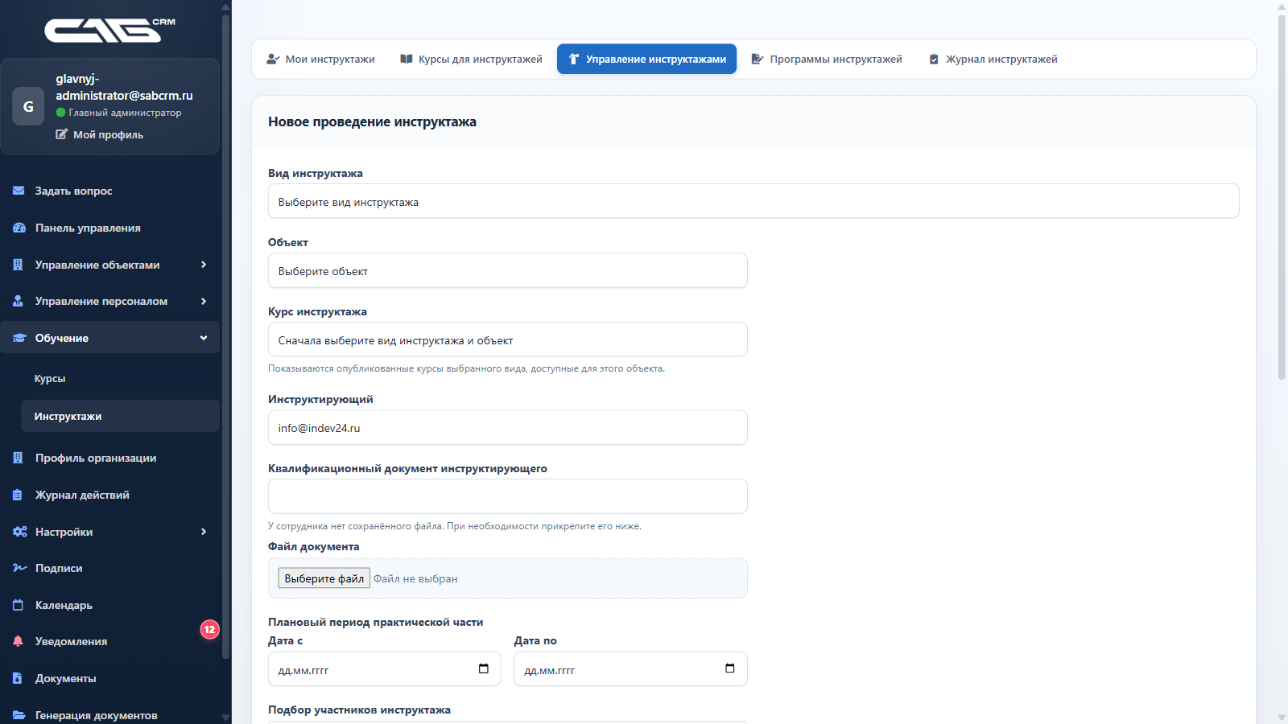Click the signature icon beside Подписи
The height and width of the screenshot is (724, 1288).
point(19,568)
